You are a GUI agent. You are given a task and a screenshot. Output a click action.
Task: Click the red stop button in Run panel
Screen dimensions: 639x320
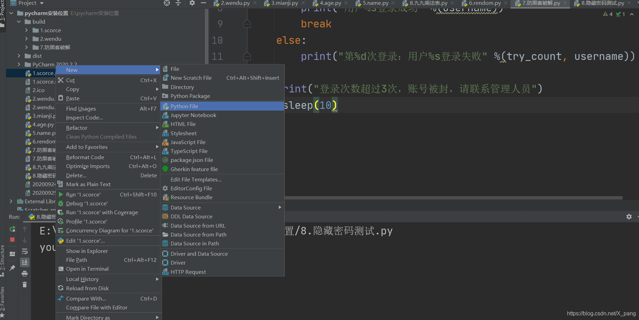pyautogui.click(x=12, y=240)
